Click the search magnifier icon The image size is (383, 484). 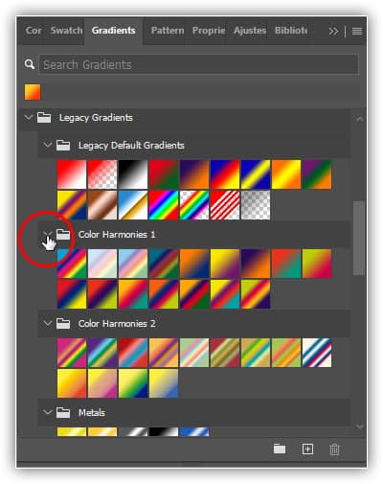tap(30, 64)
